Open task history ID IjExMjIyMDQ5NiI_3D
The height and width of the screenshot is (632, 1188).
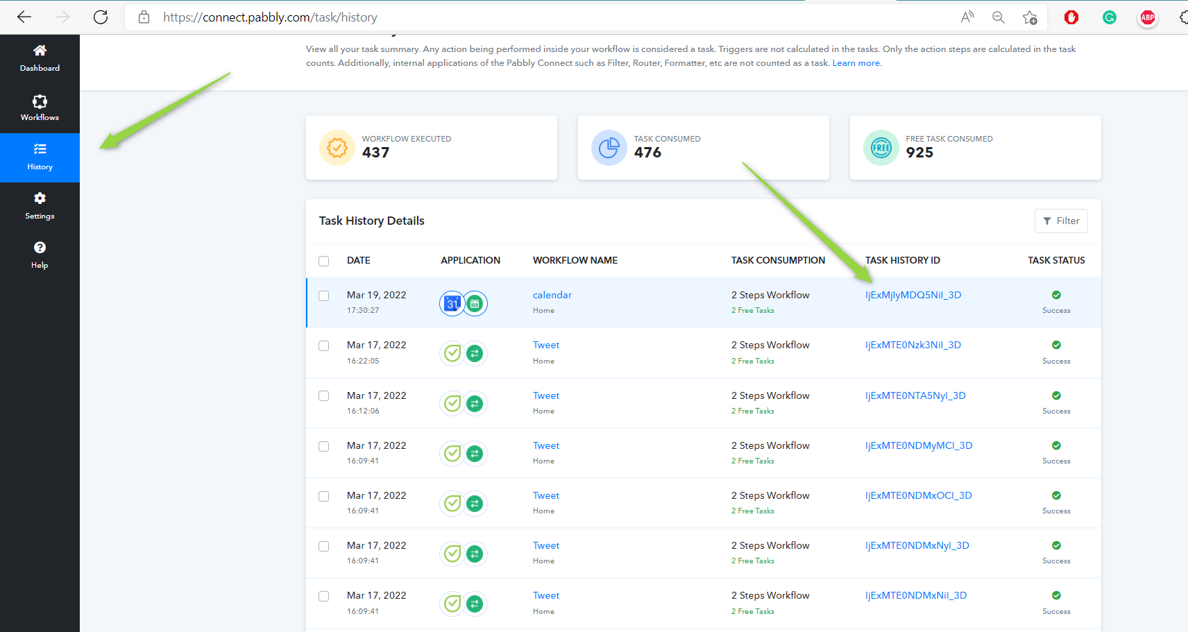(913, 295)
